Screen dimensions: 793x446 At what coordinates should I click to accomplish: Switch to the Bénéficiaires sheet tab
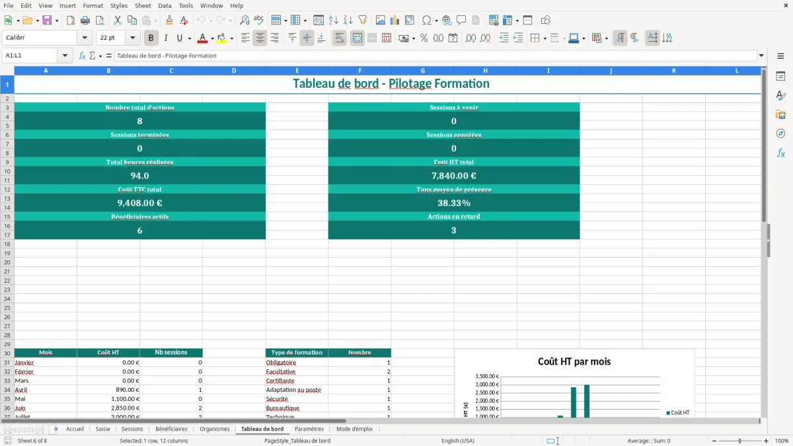[171, 429]
